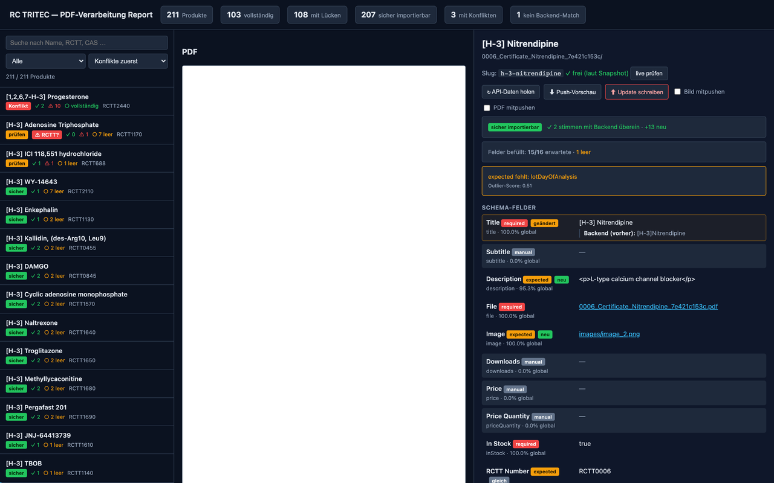Click the Title schema field row
This screenshot has width=774, height=483.
point(624,228)
